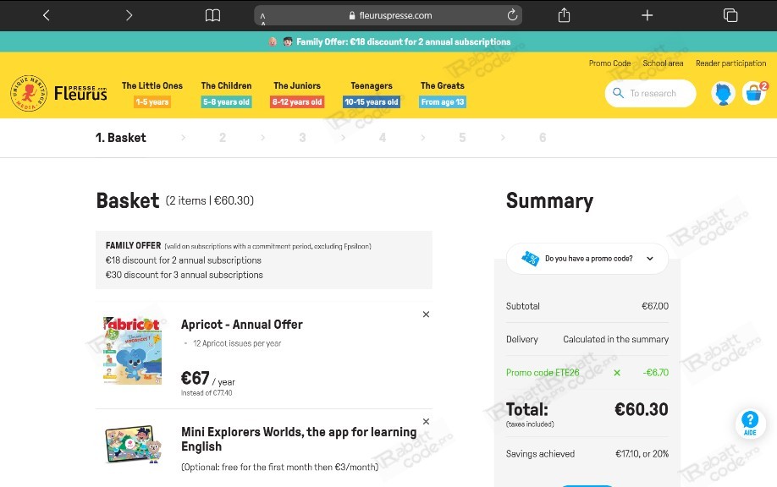Viewport: 777px width, 487px height.
Task: Open the browser bookmarks book icon
Action: [212, 15]
